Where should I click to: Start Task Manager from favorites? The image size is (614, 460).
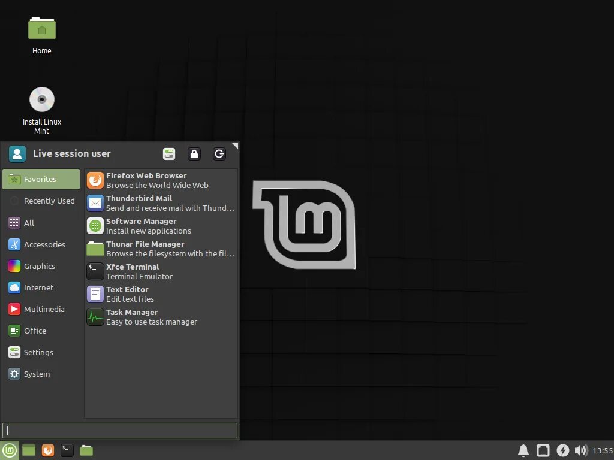pyautogui.click(x=161, y=317)
